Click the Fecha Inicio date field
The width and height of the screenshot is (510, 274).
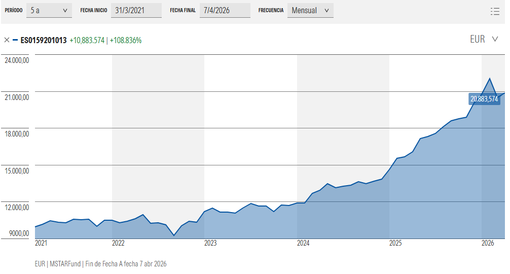pyautogui.click(x=136, y=11)
